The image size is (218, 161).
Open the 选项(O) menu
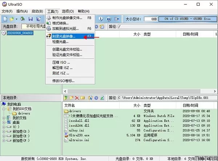point(68,11)
